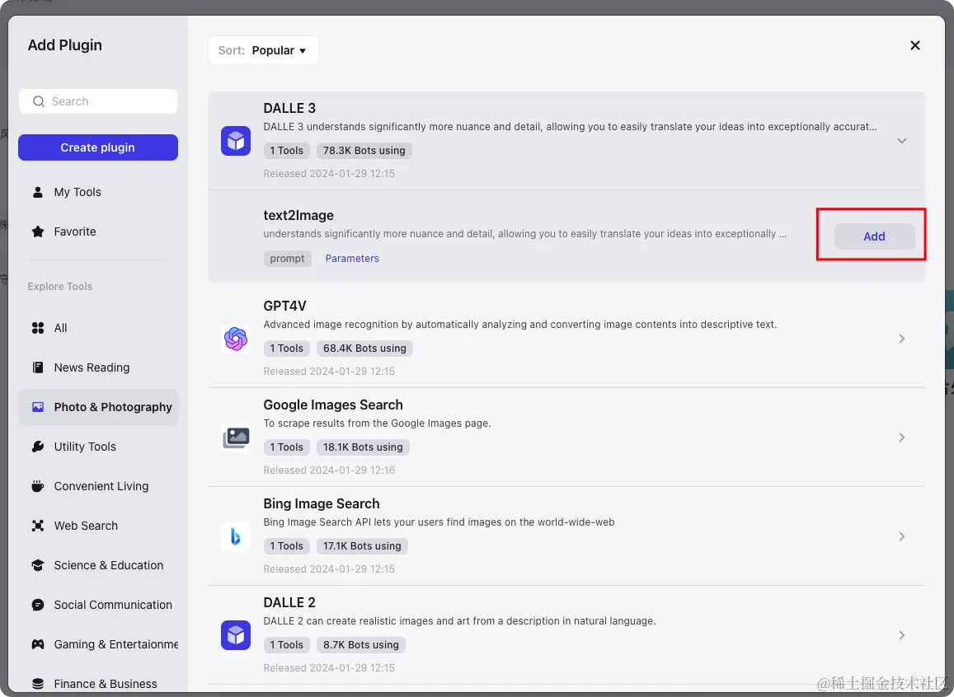Screen dimensions: 954x697
Task: Open the Sort Popular dropdown
Action: point(264,50)
